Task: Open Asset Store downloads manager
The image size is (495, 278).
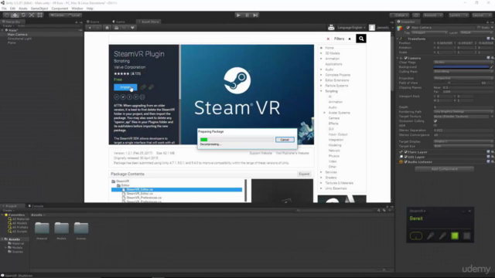Action: coord(117,28)
